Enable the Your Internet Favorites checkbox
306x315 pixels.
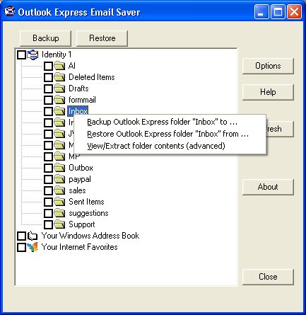pos(21,247)
